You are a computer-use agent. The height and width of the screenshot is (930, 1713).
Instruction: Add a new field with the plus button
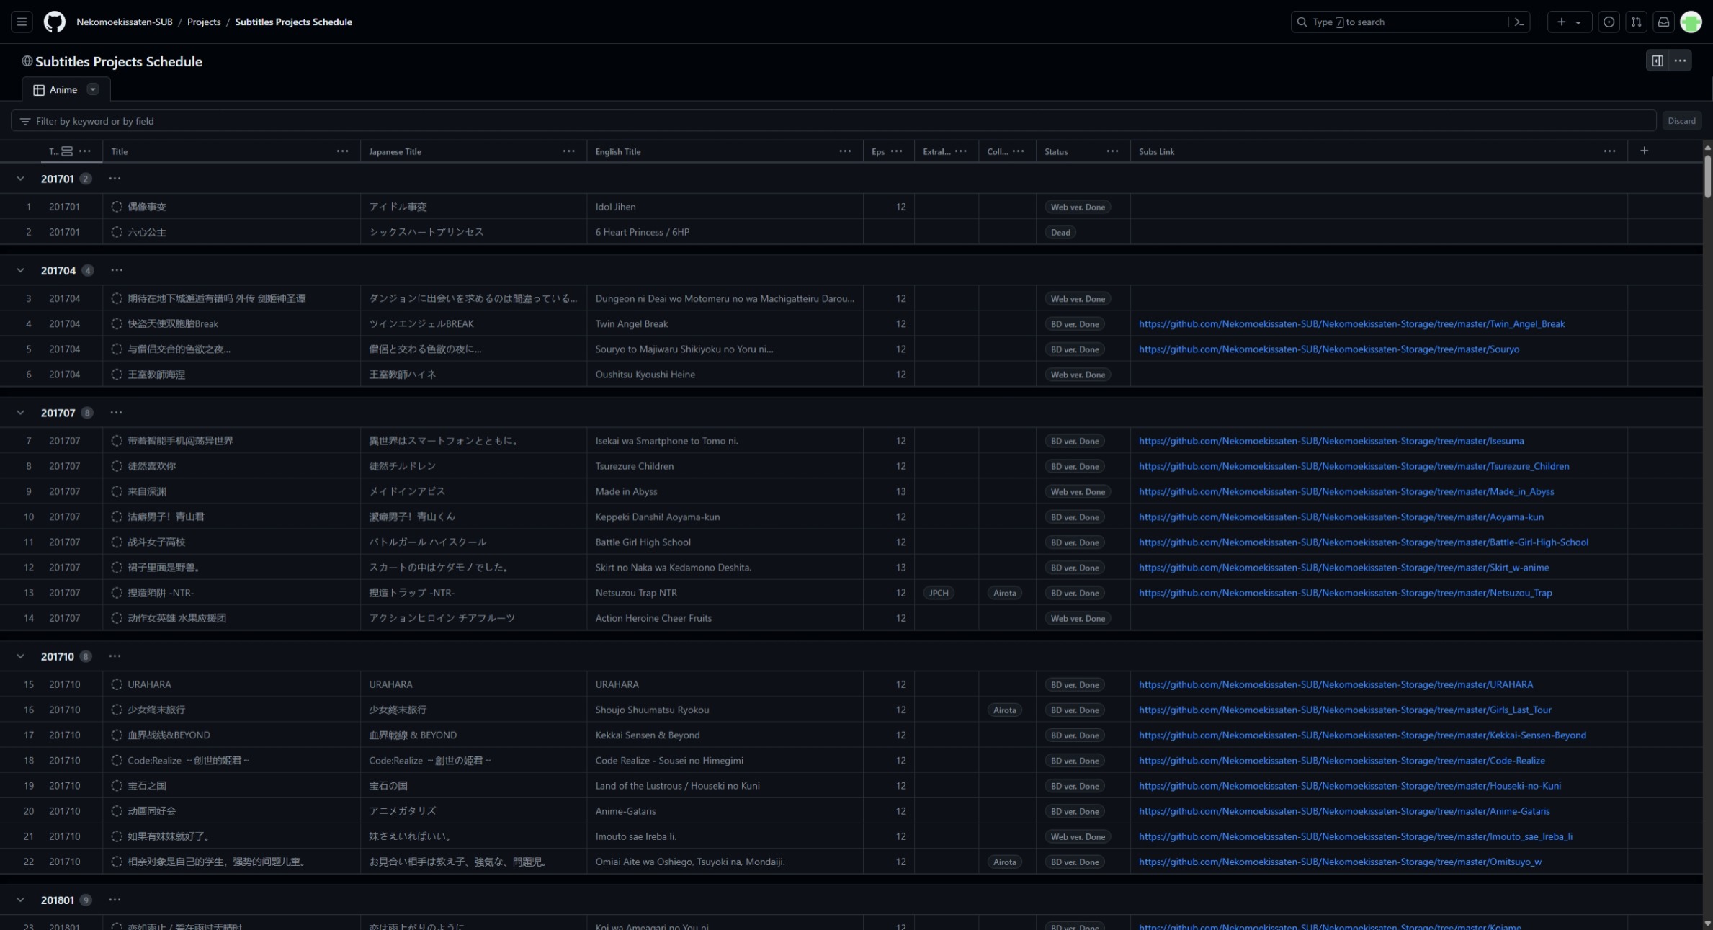[1645, 151]
